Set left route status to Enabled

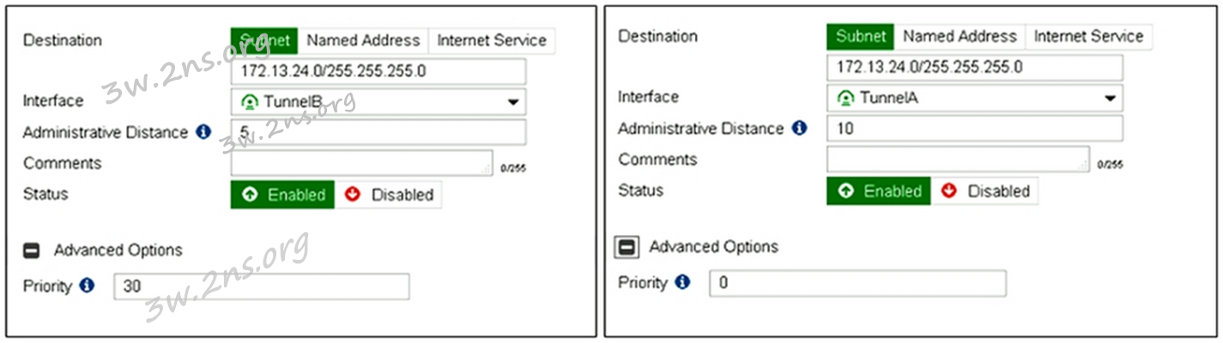pos(282,195)
